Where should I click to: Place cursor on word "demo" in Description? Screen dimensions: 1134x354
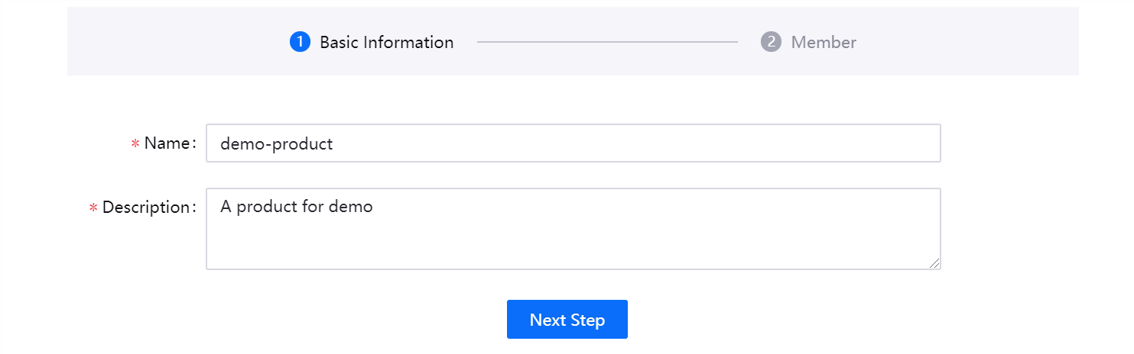pyautogui.click(x=350, y=206)
